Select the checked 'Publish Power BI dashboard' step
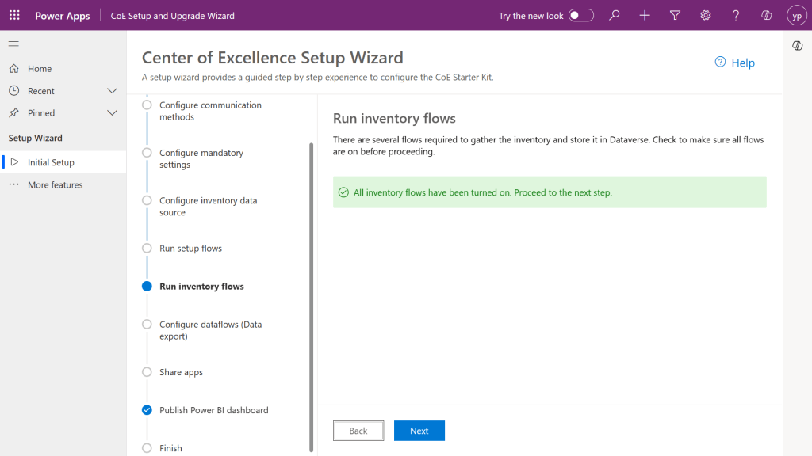The height and width of the screenshot is (456, 812). point(147,410)
